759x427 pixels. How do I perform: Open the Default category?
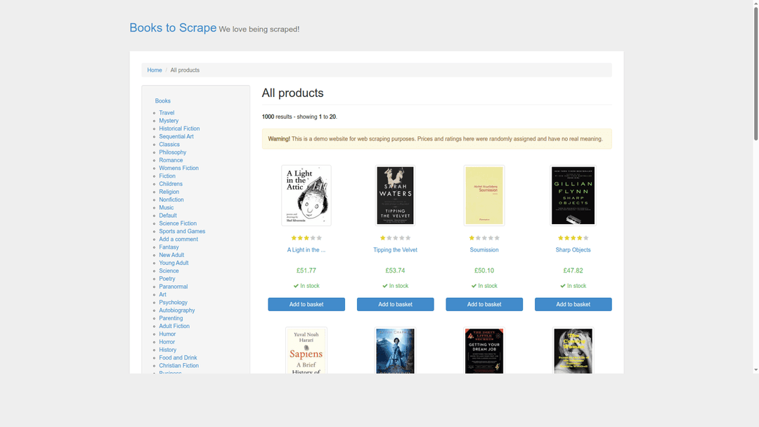168,216
